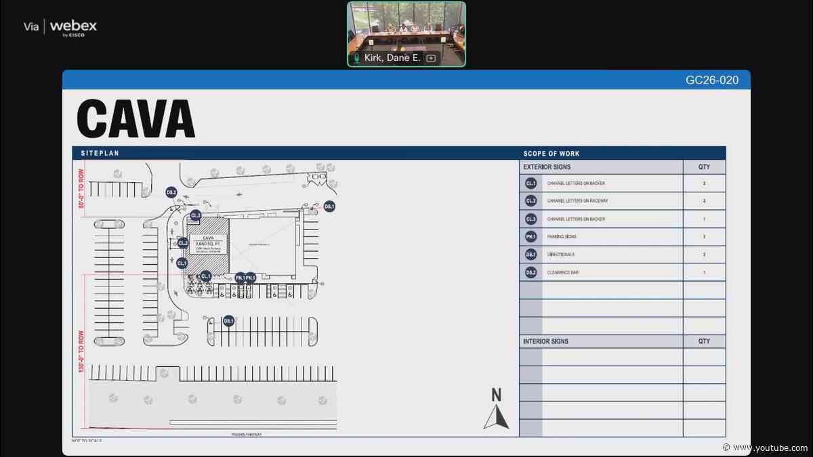
Task: Click the CL.2 badge in the Scope of Work table
Action: [x=531, y=201]
